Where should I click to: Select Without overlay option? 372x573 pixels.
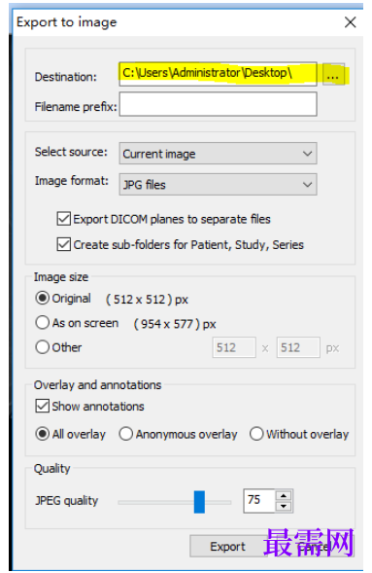(256, 434)
